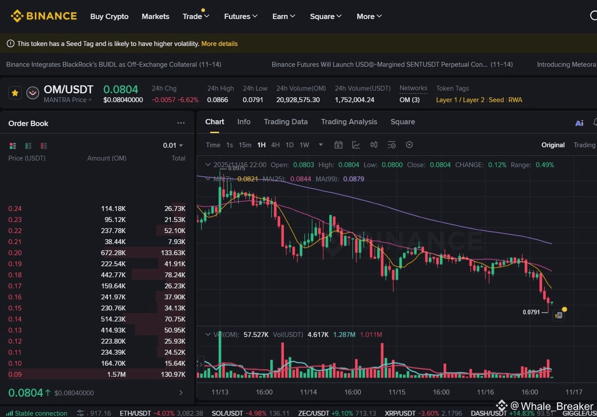Open the Markets page

[x=155, y=16]
